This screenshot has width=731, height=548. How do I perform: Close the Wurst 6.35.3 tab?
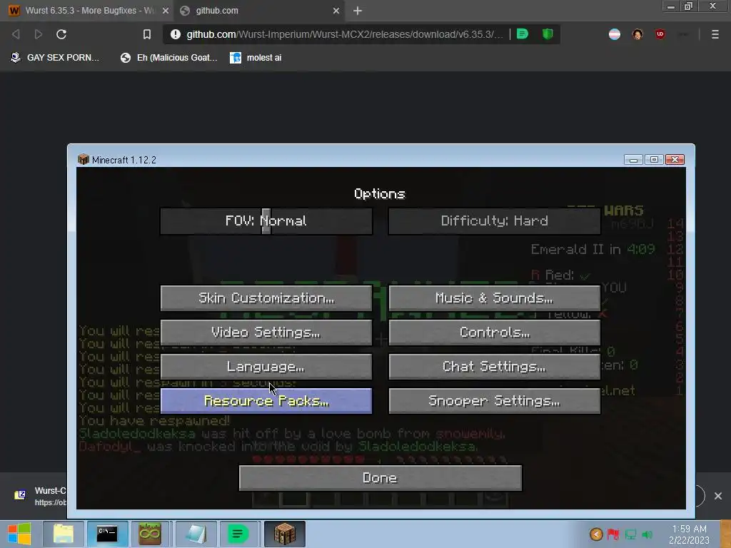166,10
